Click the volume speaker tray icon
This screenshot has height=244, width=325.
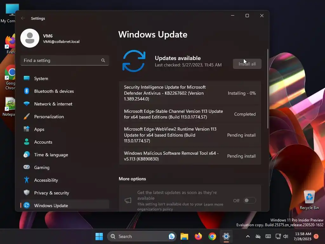click(286, 236)
